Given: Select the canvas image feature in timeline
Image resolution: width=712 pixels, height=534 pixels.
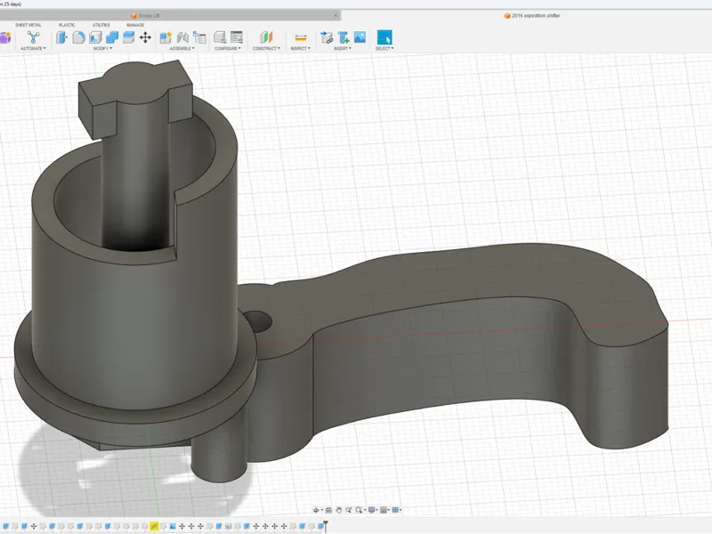Looking at the screenshot, I should pos(173,526).
